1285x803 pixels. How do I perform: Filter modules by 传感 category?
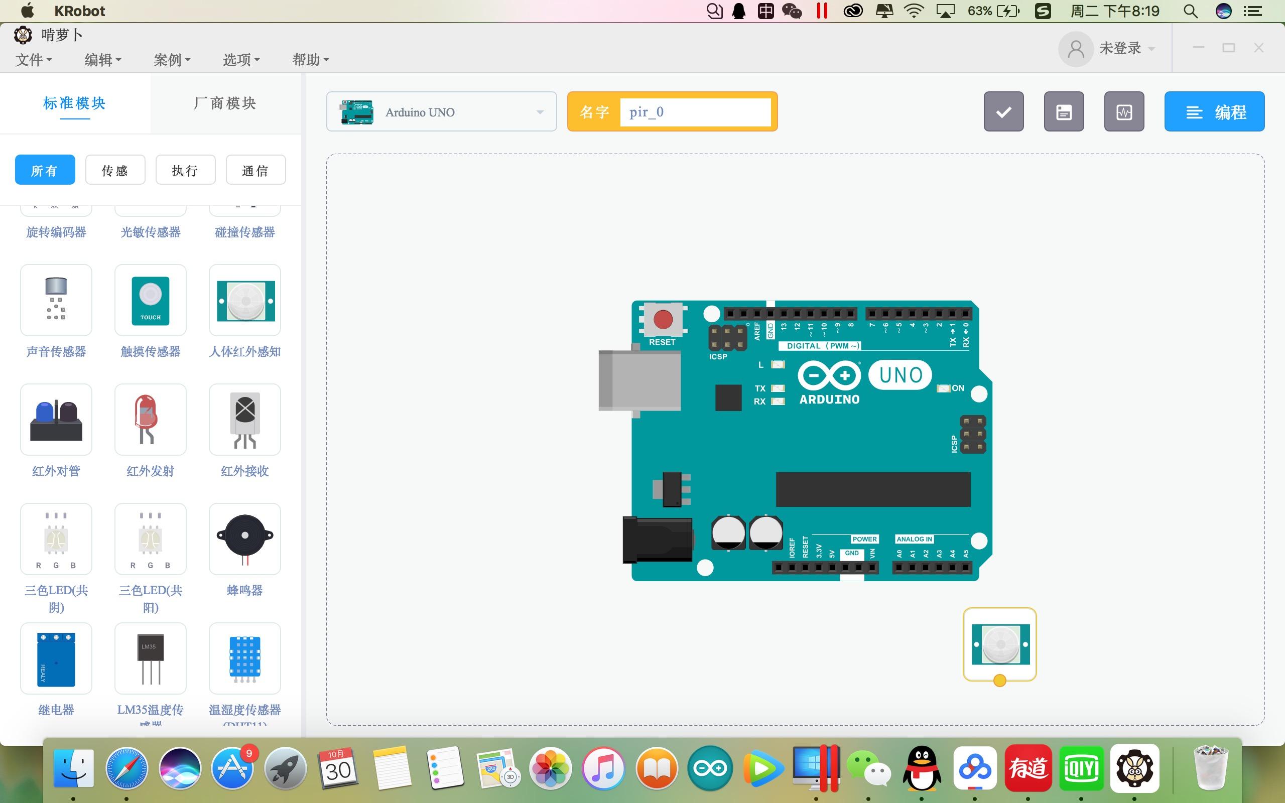(x=114, y=171)
